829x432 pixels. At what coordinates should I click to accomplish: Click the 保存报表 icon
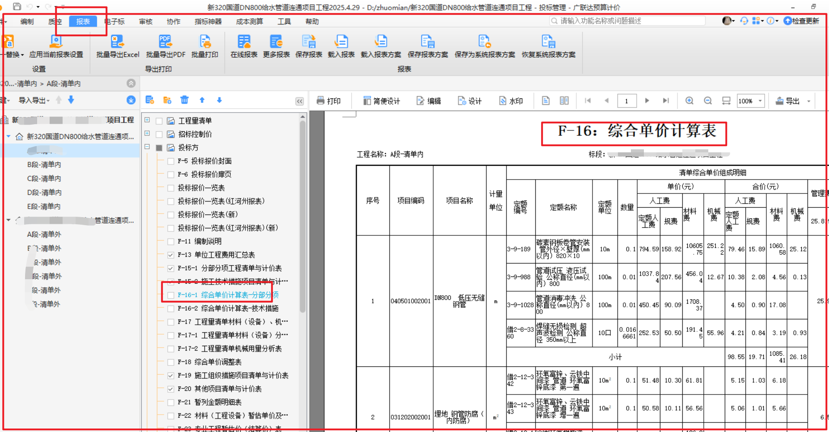[x=309, y=42]
